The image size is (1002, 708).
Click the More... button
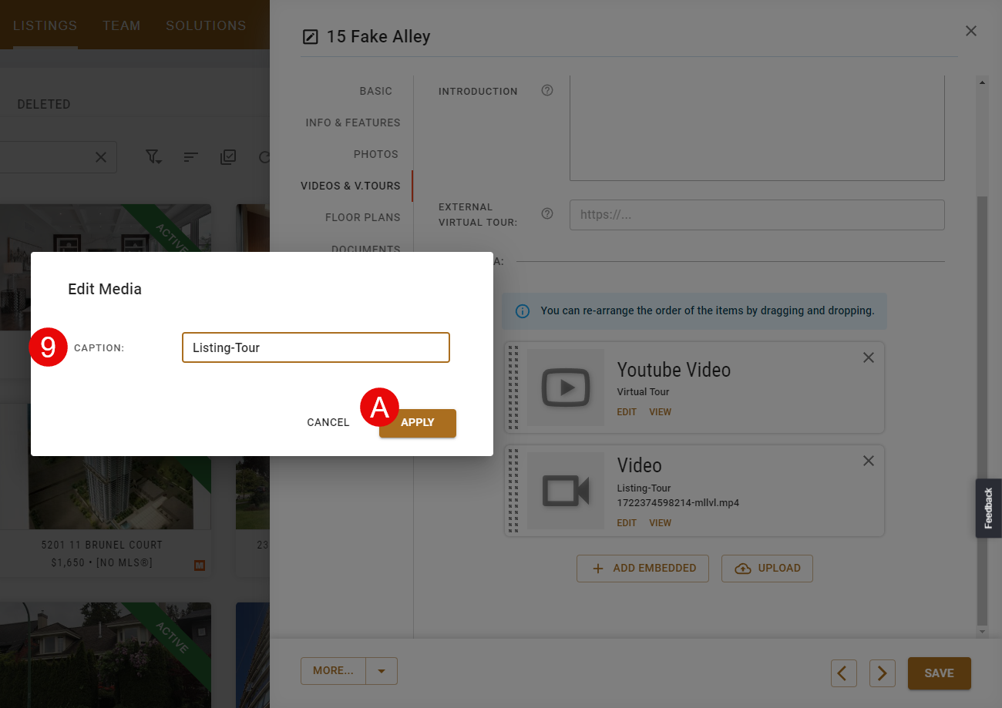click(x=333, y=671)
